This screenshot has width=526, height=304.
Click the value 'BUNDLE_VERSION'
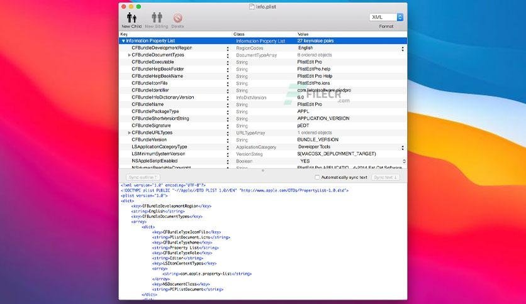318,139
